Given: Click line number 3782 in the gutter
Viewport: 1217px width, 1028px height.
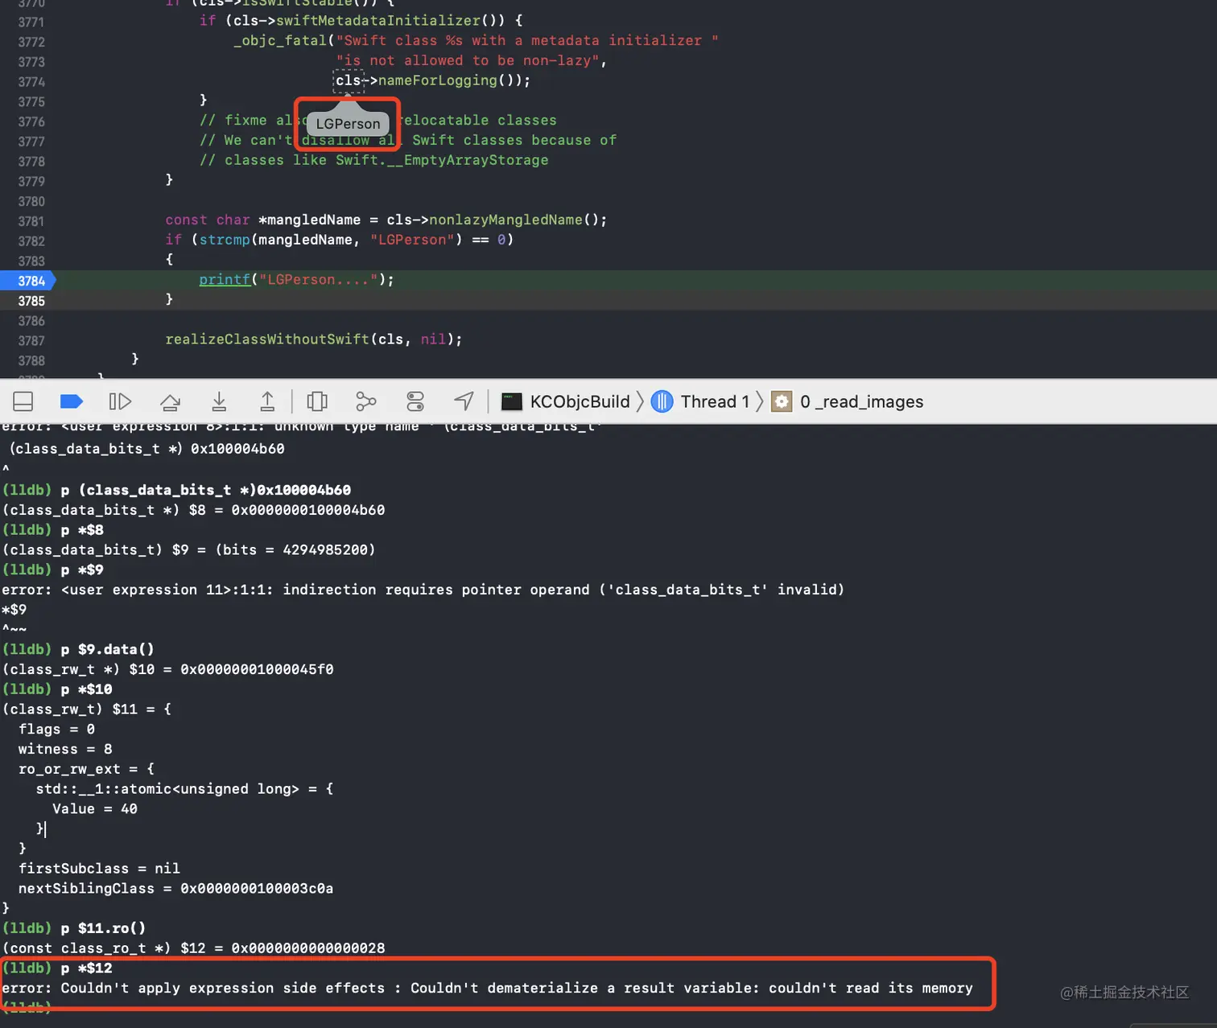Looking at the screenshot, I should (31, 241).
